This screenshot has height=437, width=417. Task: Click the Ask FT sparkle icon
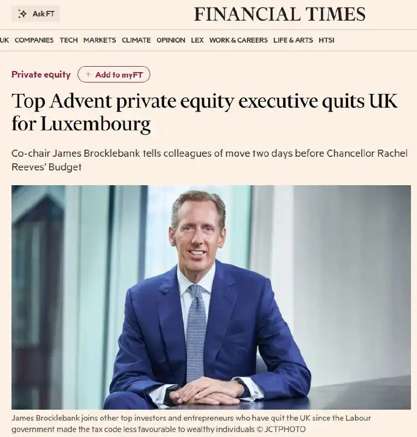pyautogui.click(x=22, y=14)
